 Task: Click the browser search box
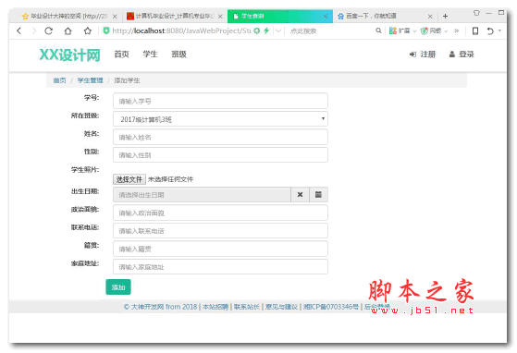330,30
